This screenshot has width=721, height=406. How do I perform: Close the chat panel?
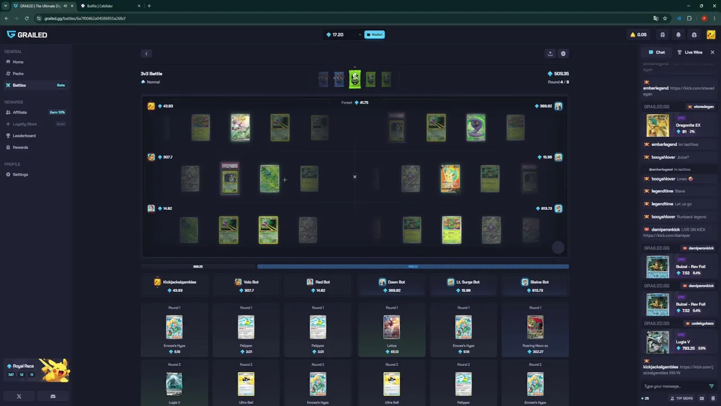[x=713, y=52]
